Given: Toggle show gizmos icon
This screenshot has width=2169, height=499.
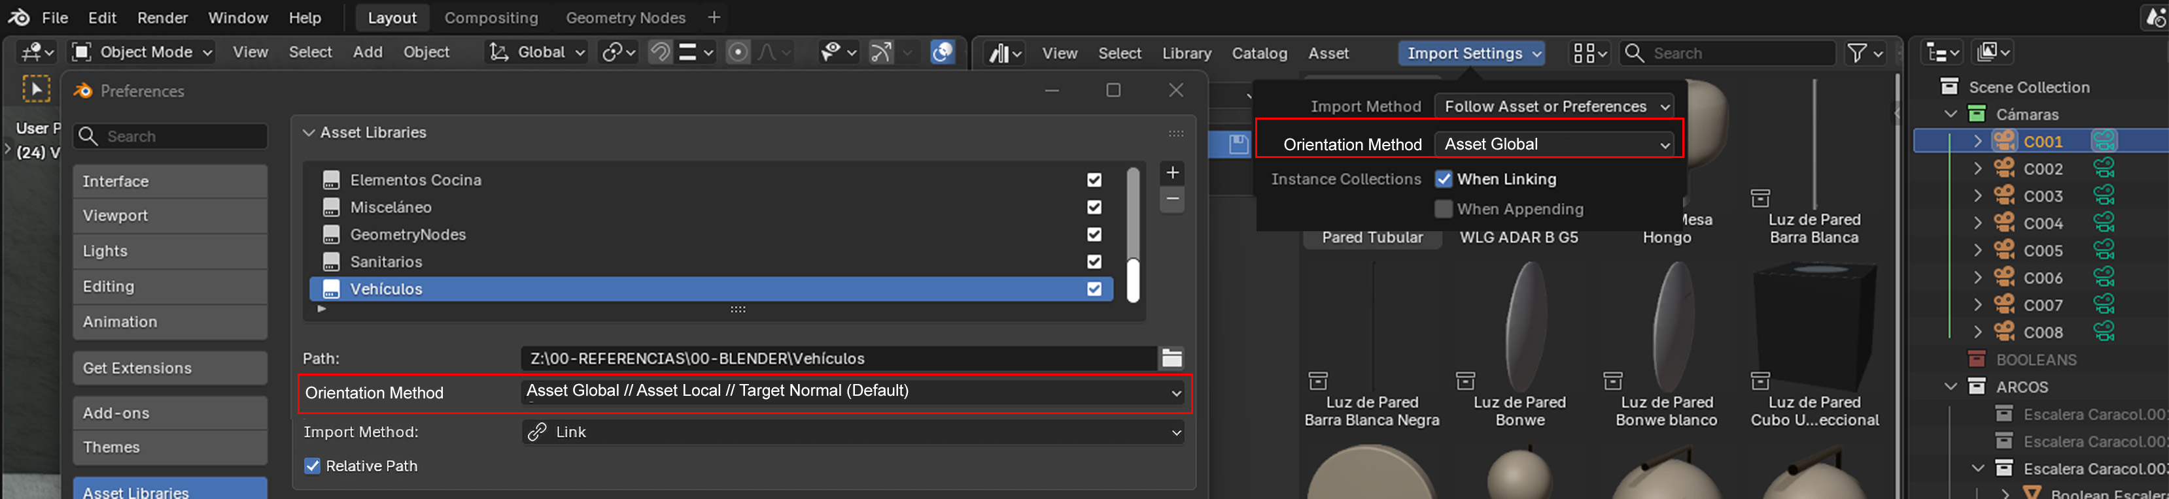Looking at the screenshot, I should (x=880, y=52).
